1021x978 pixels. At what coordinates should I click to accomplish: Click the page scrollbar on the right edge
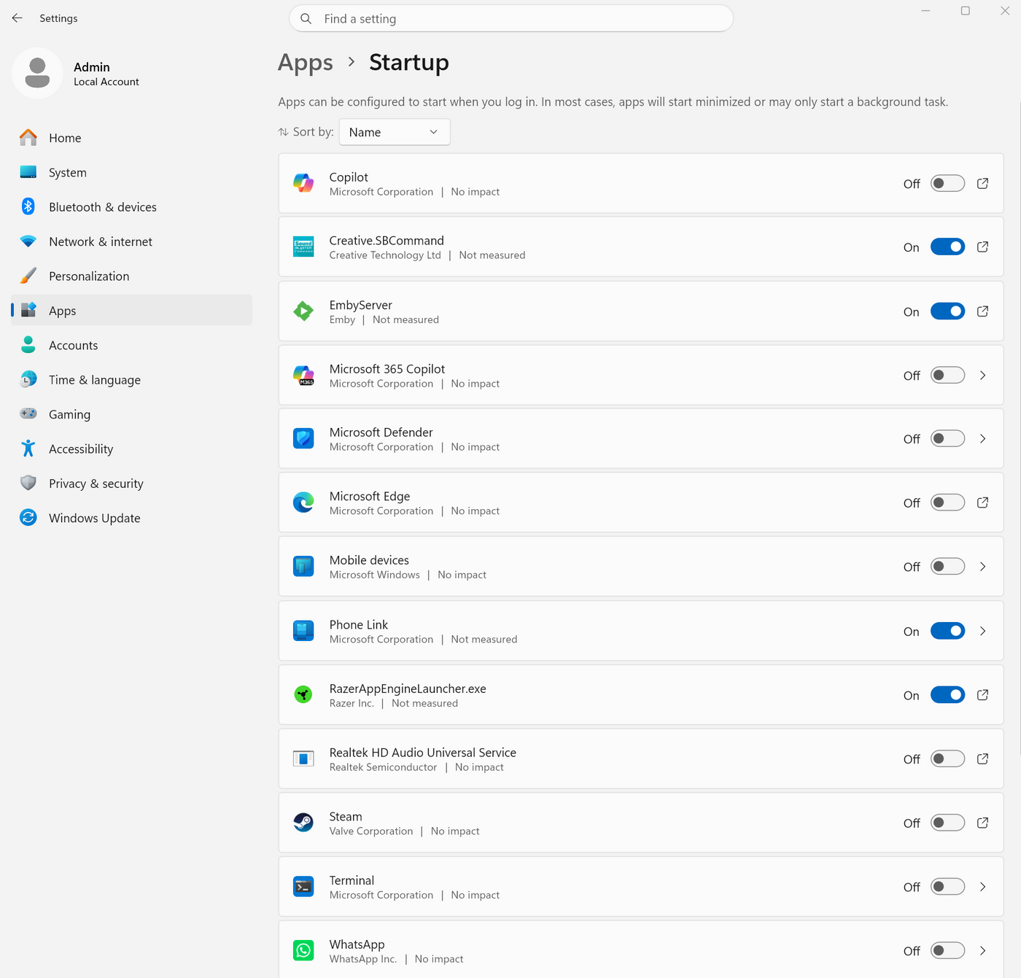(x=1018, y=430)
